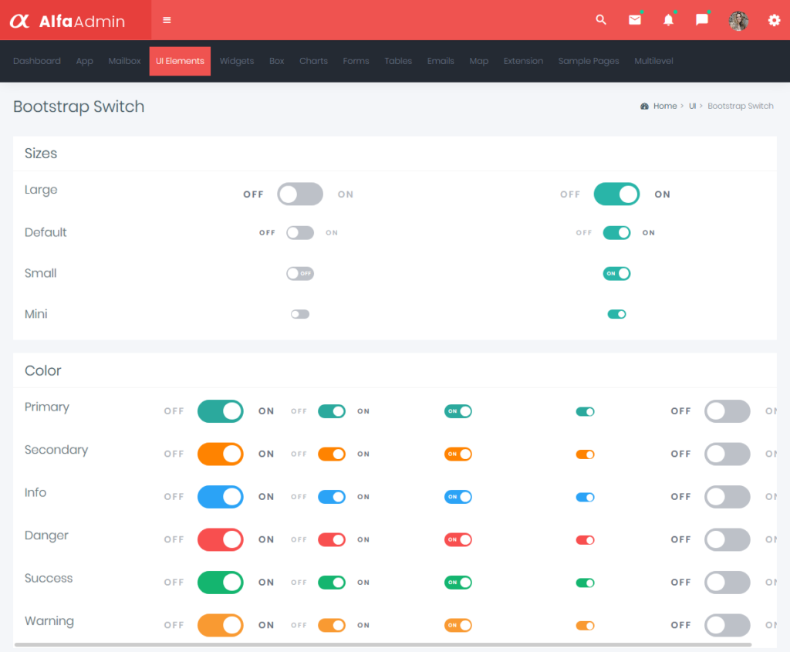The image size is (790, 652).
Task: Toggle the Mini switch off
Action: (x=616, y=314)
